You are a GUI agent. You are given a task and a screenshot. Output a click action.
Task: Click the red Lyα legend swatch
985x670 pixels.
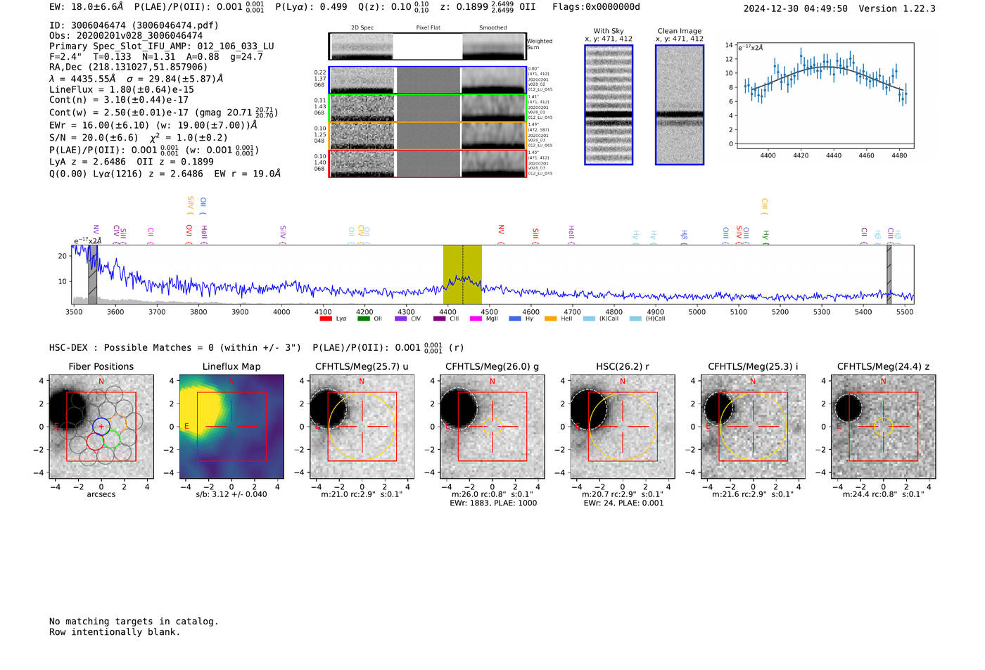pyautogui.click(x=325, y=318)
